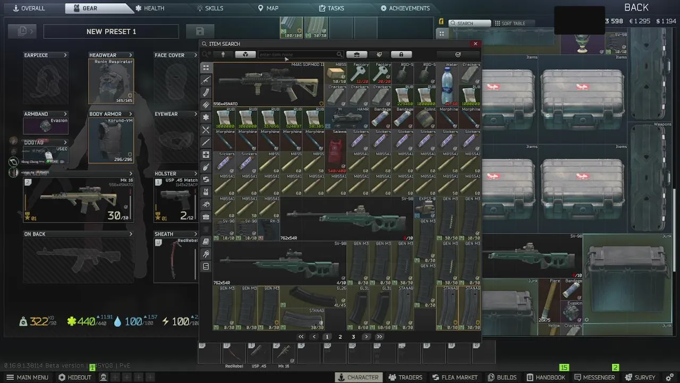
Task: Filter item search by tactical vest category
Action: (206, 191)
